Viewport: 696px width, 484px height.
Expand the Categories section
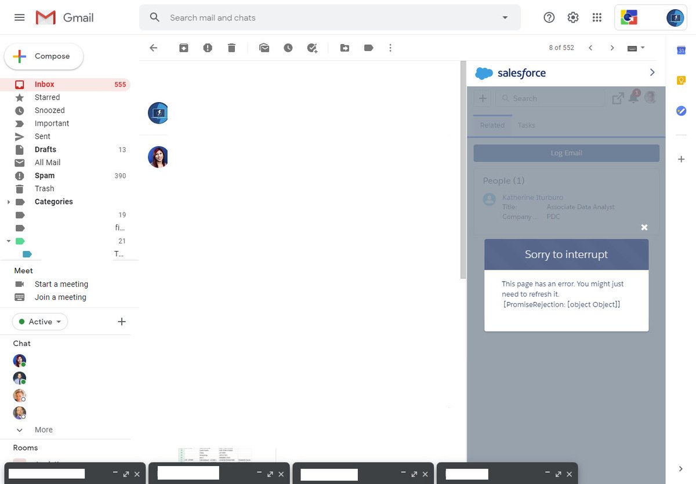point(8,202)
